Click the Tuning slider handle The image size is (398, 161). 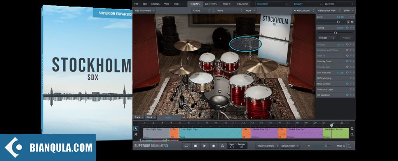[x=335, y=33]
